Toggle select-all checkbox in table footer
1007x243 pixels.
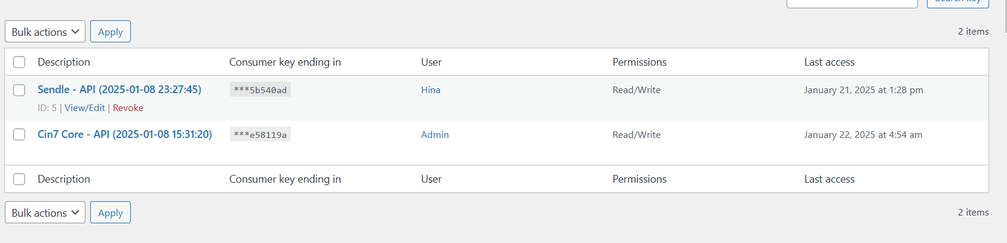19,179
